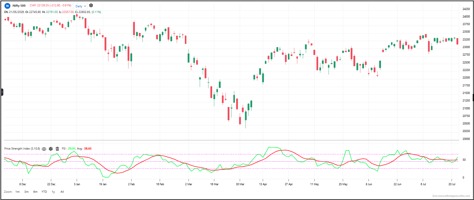Open chart settings gear next to Daily
The height and width of the screenshot is (200, 474).
pos(91,5)
